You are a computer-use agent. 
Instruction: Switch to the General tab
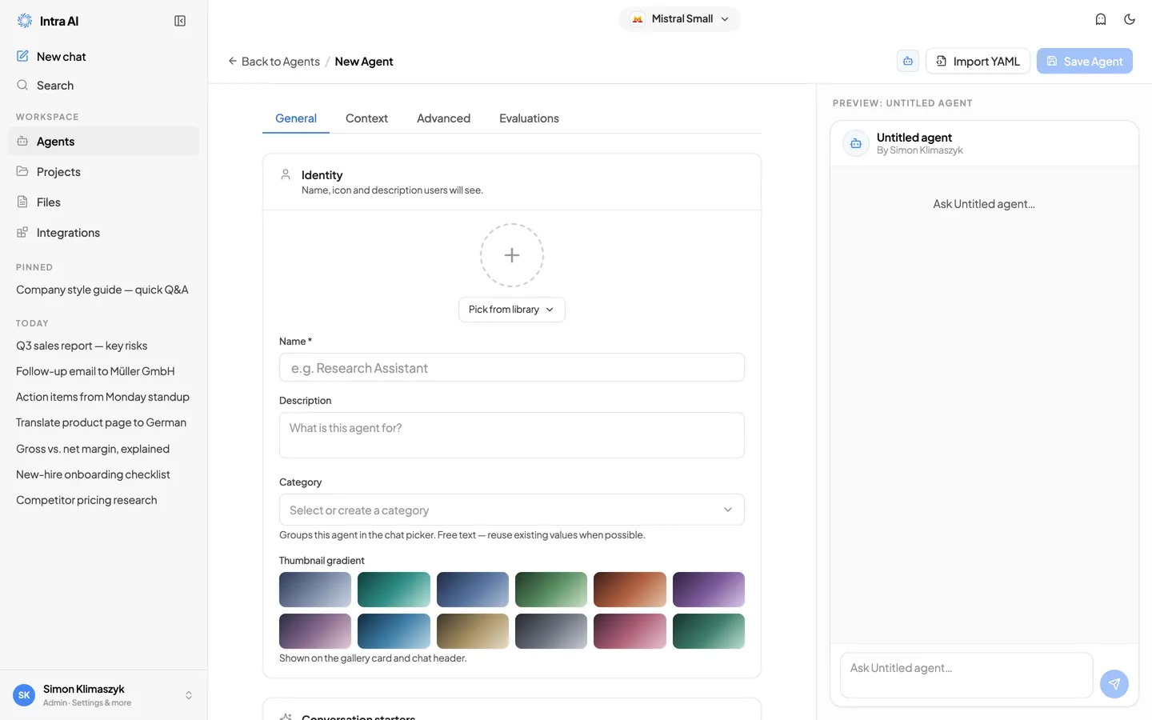click(x=296, y=118)
